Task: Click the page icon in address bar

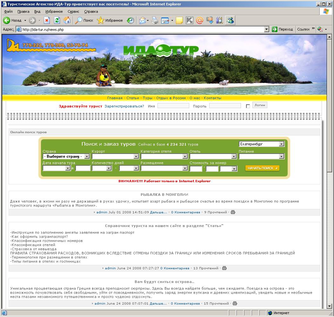Action: pos(19,29)
